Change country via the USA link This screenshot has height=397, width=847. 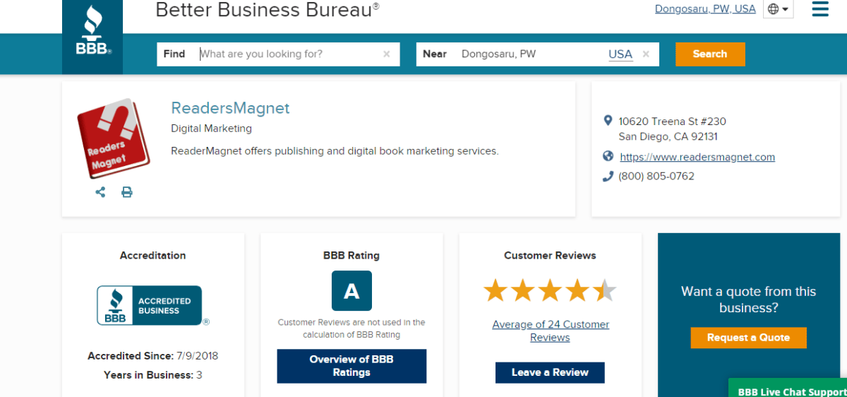620,54
